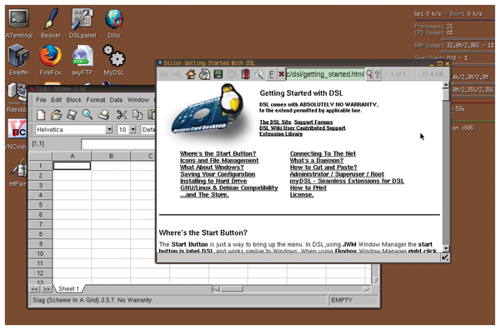The width and height of the screenshot is (500, 330).
Task: Open 'Administrator / Superuser / Root' link
Action: tap(337, 174)
